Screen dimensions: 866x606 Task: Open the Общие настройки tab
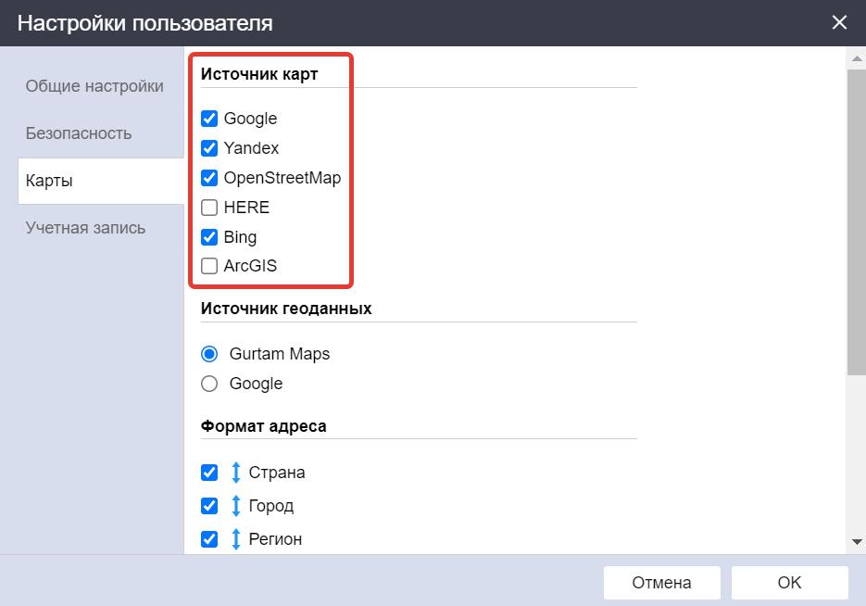tap(94, 86)
